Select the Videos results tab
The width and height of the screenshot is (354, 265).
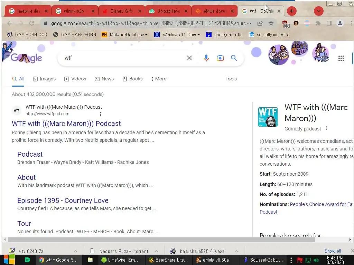(x=75, y=79)
